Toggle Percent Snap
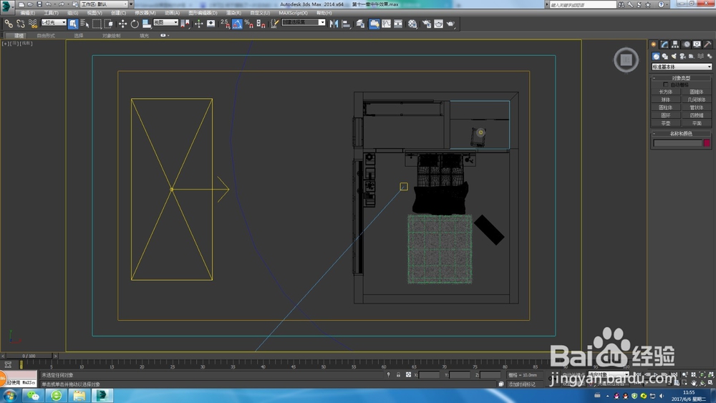Viewport: 716px width, 403px height. coord(249,24)
